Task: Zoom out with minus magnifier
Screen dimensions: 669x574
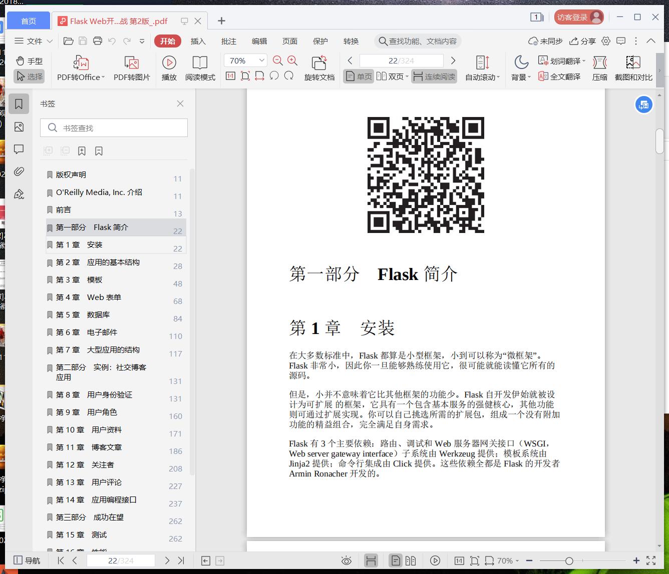Action: 278,60
